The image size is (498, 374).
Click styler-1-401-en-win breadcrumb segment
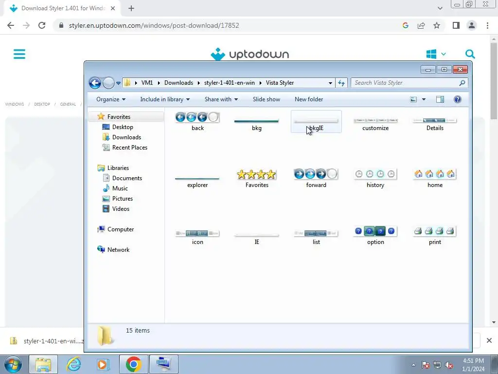230,83
